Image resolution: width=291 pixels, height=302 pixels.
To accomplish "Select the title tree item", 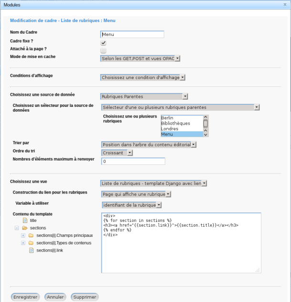I will coord(33,221).
